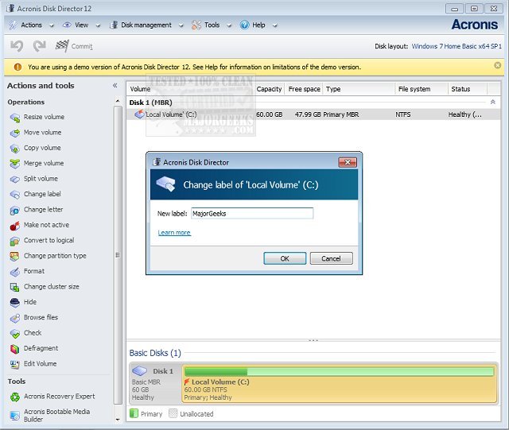The width and height of the screenshot is (509, 430).
Task: Click the Format icon
Action: click(15, 271)
